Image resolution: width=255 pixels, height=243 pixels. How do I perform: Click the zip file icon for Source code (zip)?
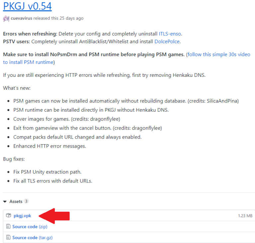coord(8,226)
